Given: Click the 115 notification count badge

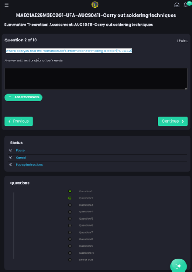Looking at the screenshot, I should (189, 3).
